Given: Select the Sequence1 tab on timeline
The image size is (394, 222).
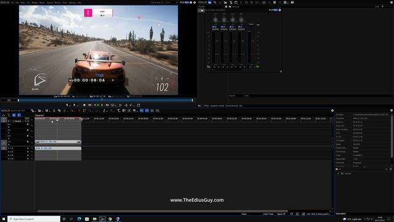Looking at the screenshot, I should 39,115.
